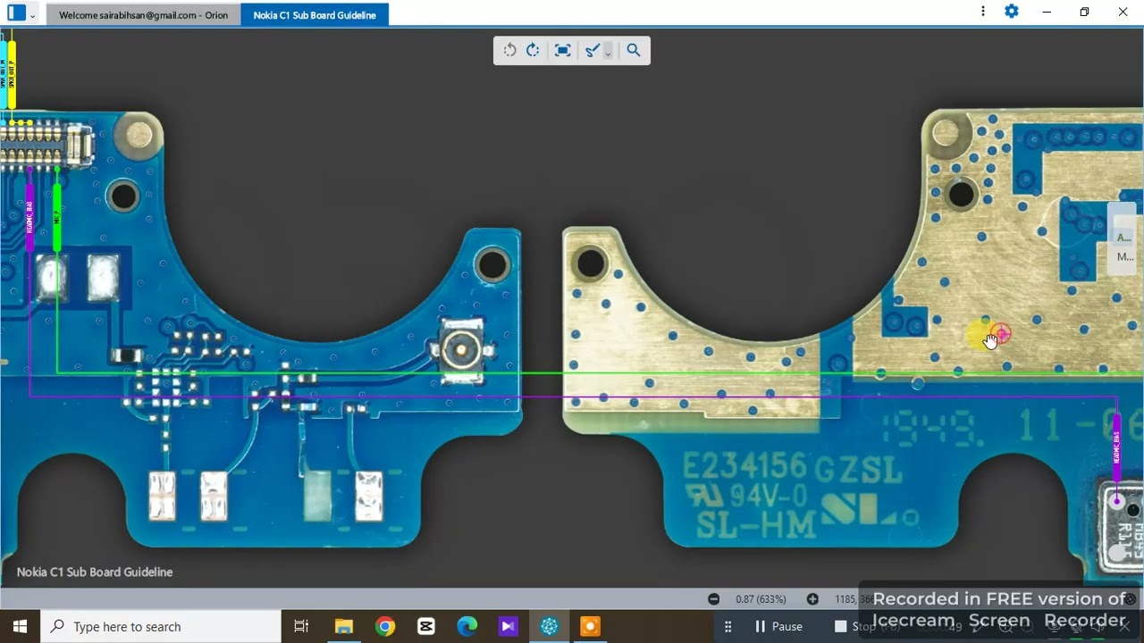Click the E234156 GZSL board marking
1144x643 pixels.
793,469
